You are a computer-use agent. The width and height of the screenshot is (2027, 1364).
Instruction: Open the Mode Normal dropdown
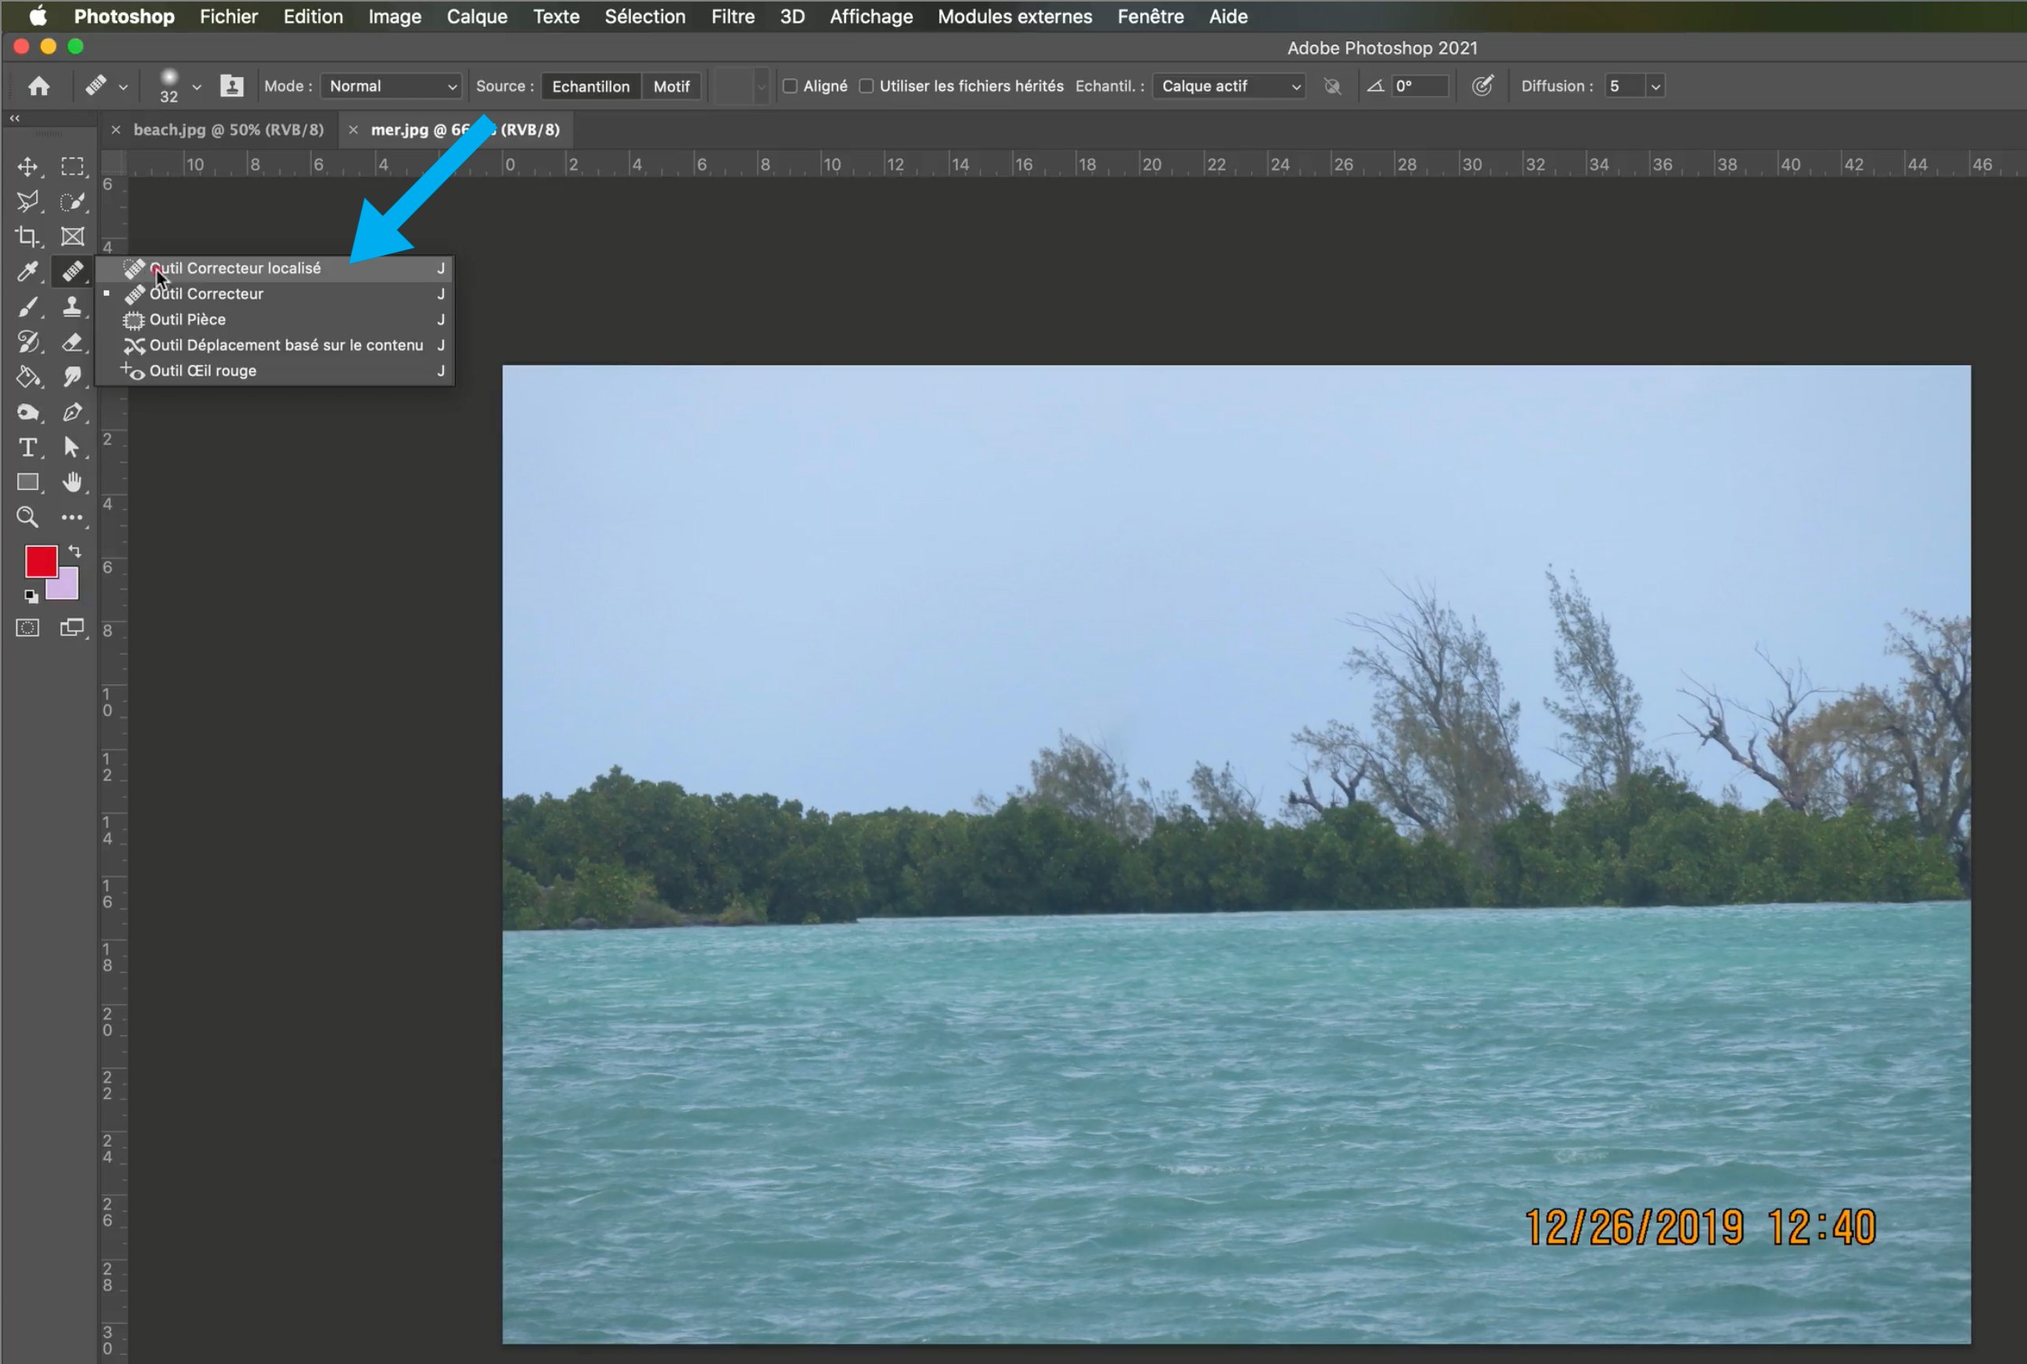point(392,86)
